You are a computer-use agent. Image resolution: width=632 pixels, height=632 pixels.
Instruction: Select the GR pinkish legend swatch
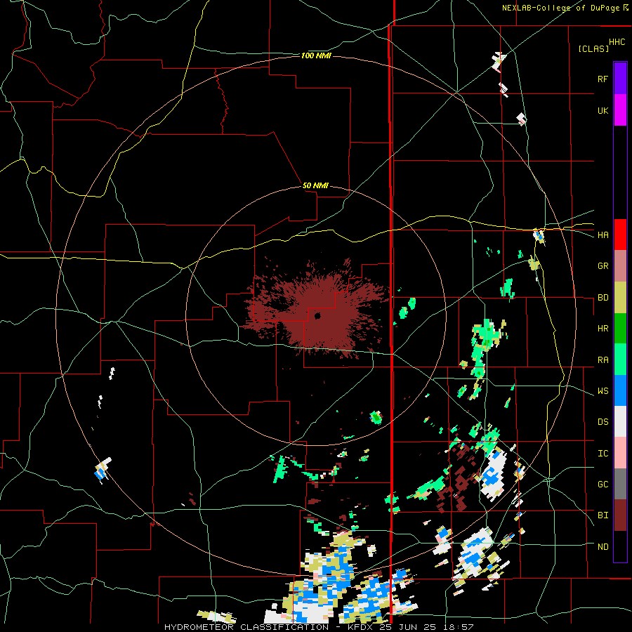[x=620, y=266]
